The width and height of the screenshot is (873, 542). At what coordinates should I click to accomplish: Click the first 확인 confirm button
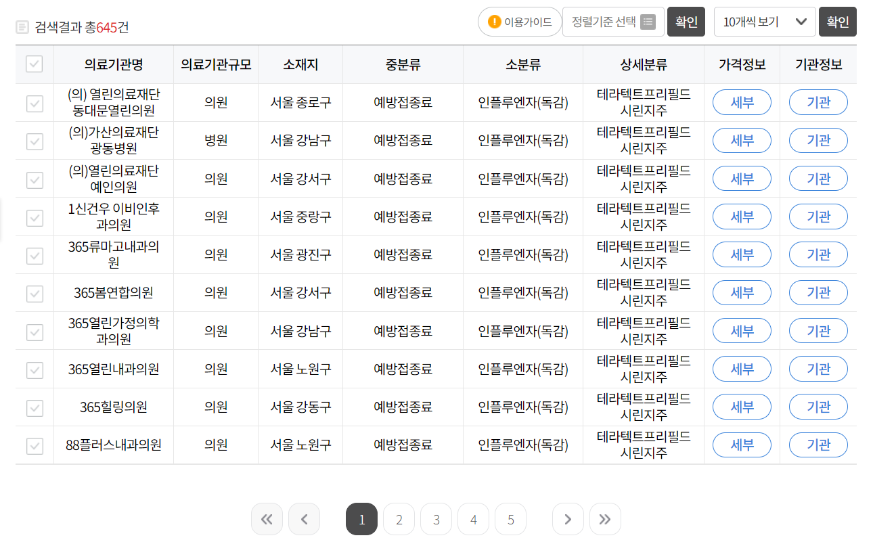(686, 22)
